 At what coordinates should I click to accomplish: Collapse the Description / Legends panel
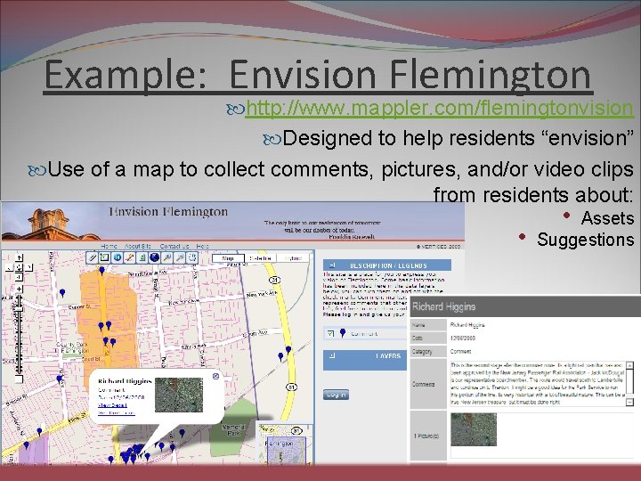(332, 265)
